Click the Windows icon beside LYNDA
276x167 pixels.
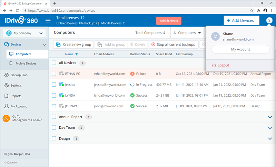(x=61, y=95)
